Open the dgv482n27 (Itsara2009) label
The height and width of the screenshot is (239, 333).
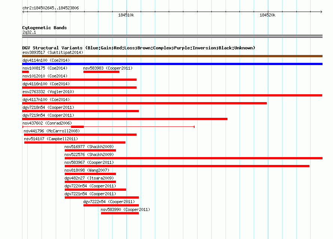(x=89, y=178)
